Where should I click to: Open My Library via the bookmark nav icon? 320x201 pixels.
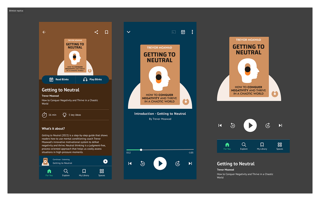[84, 172]
